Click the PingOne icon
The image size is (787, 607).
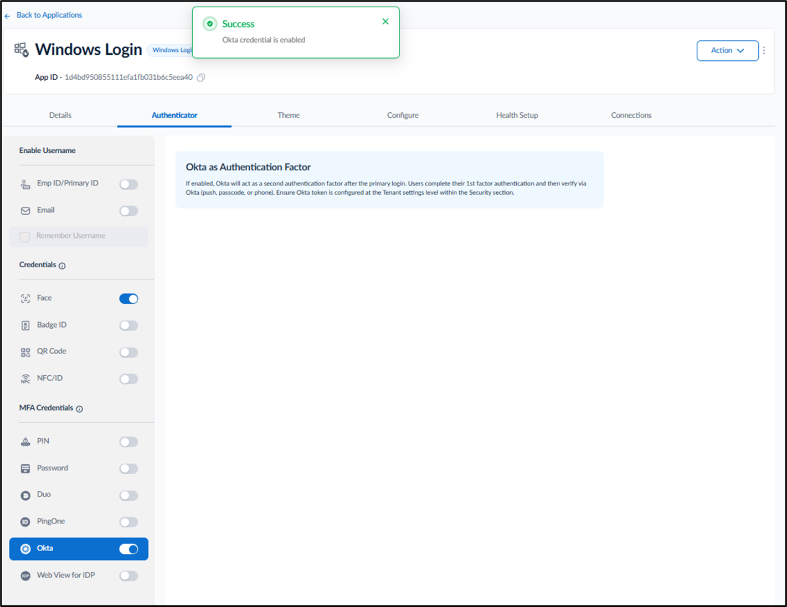[x=25, y=522]
